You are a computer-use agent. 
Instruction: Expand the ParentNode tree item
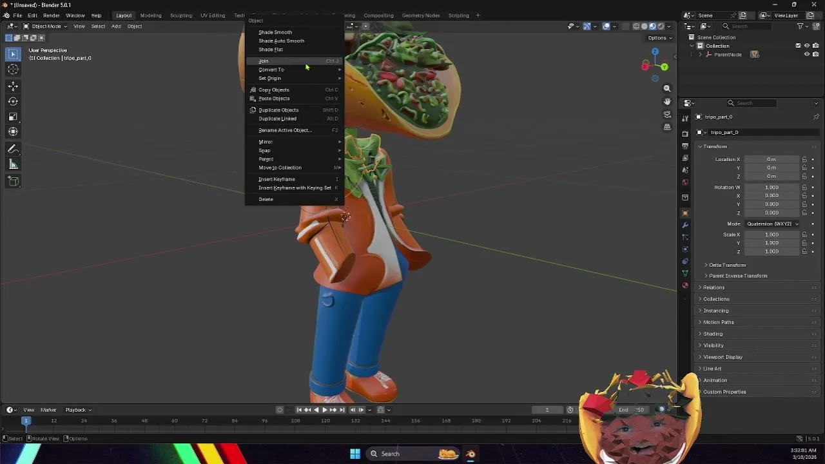click(x=701, y=54)
